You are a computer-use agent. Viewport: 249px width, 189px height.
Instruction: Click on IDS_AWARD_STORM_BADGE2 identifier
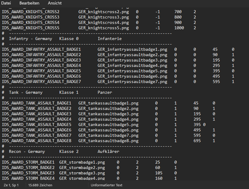(28, 168)
